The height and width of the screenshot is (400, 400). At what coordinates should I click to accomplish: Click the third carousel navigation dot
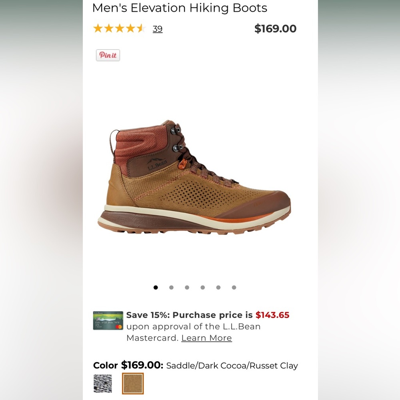pyautogui.click(x=187, y=287)
